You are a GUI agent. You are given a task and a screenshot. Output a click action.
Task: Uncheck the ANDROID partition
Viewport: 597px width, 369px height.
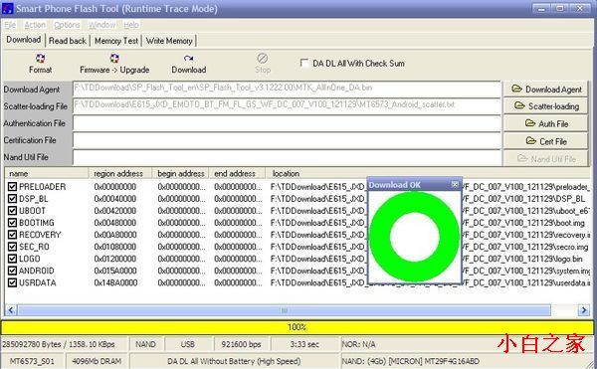12,271
